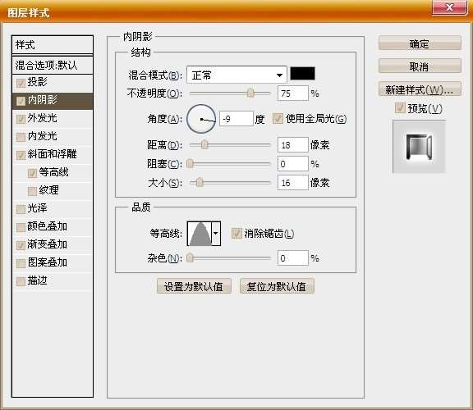Screen dimensions: 473x410
Task: Enable the 光泽 checkbox
Action: [21, 209]
